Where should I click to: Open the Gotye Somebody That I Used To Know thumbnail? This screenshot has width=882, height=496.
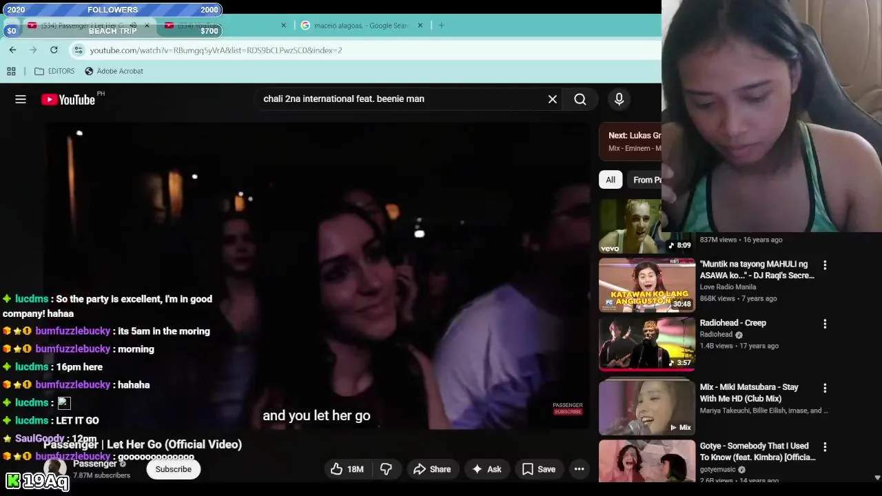point(647,461)
